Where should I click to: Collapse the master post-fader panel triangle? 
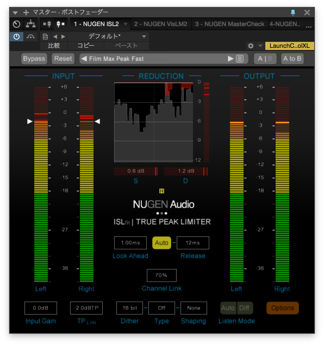click(15, 12)
